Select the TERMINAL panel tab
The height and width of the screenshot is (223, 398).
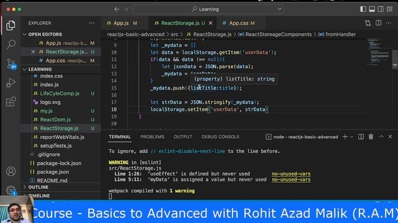[x=120, y=137]
